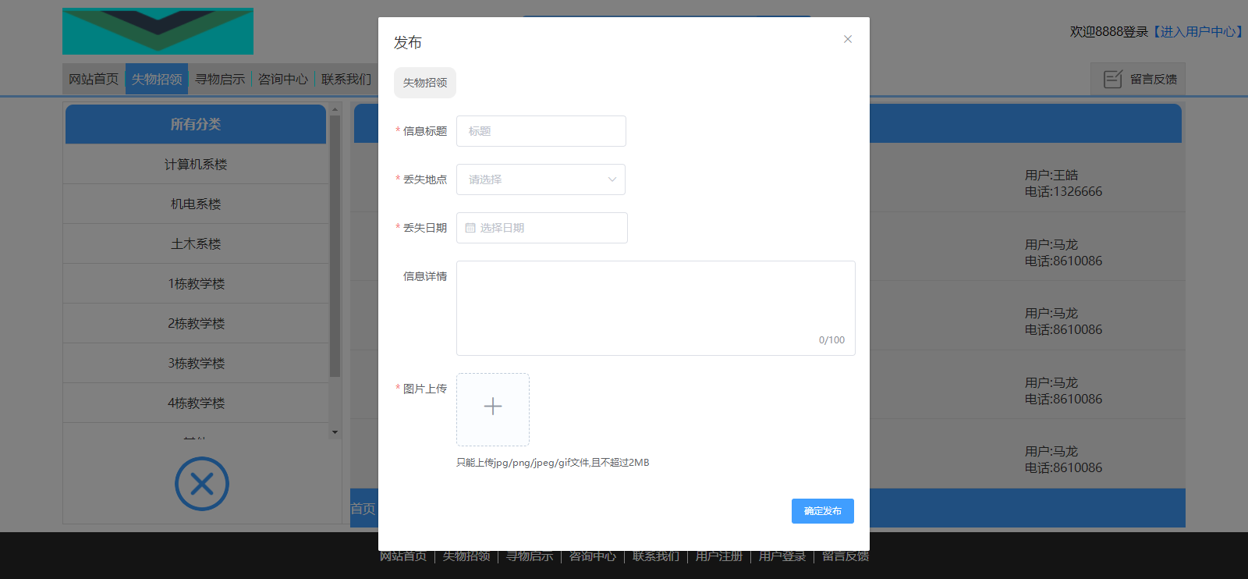
Task: Click the footer 用户登录 link
Action: coord(782,556)
